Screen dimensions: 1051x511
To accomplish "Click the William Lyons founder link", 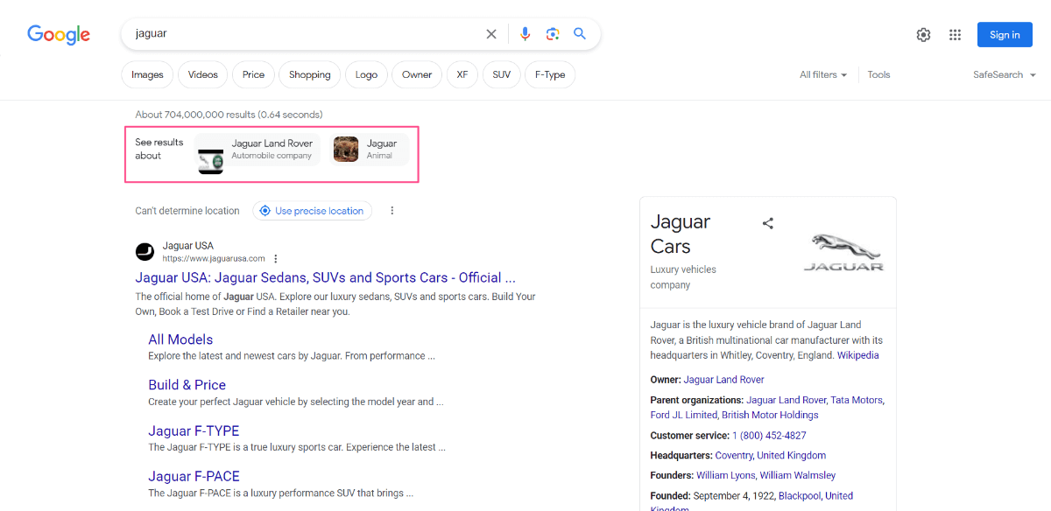I will 725,475.
